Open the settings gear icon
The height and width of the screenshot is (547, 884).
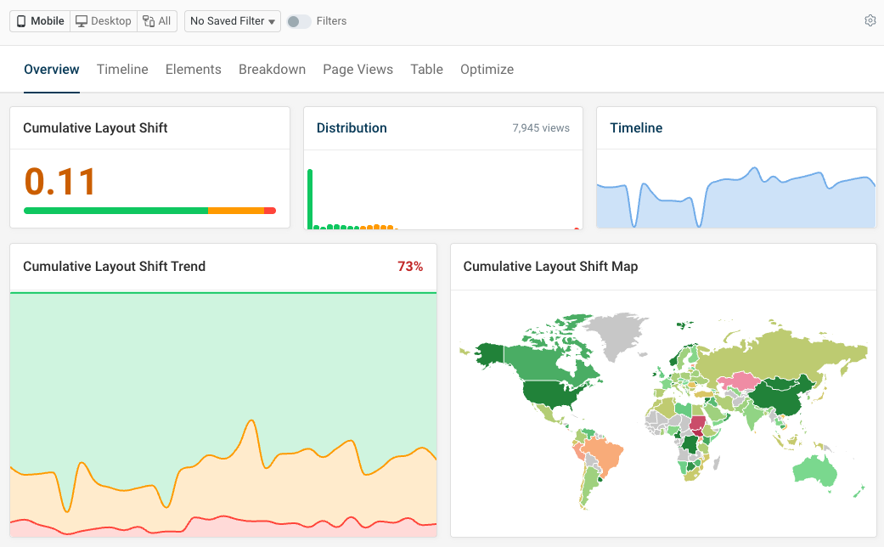[x=870, y=20]
